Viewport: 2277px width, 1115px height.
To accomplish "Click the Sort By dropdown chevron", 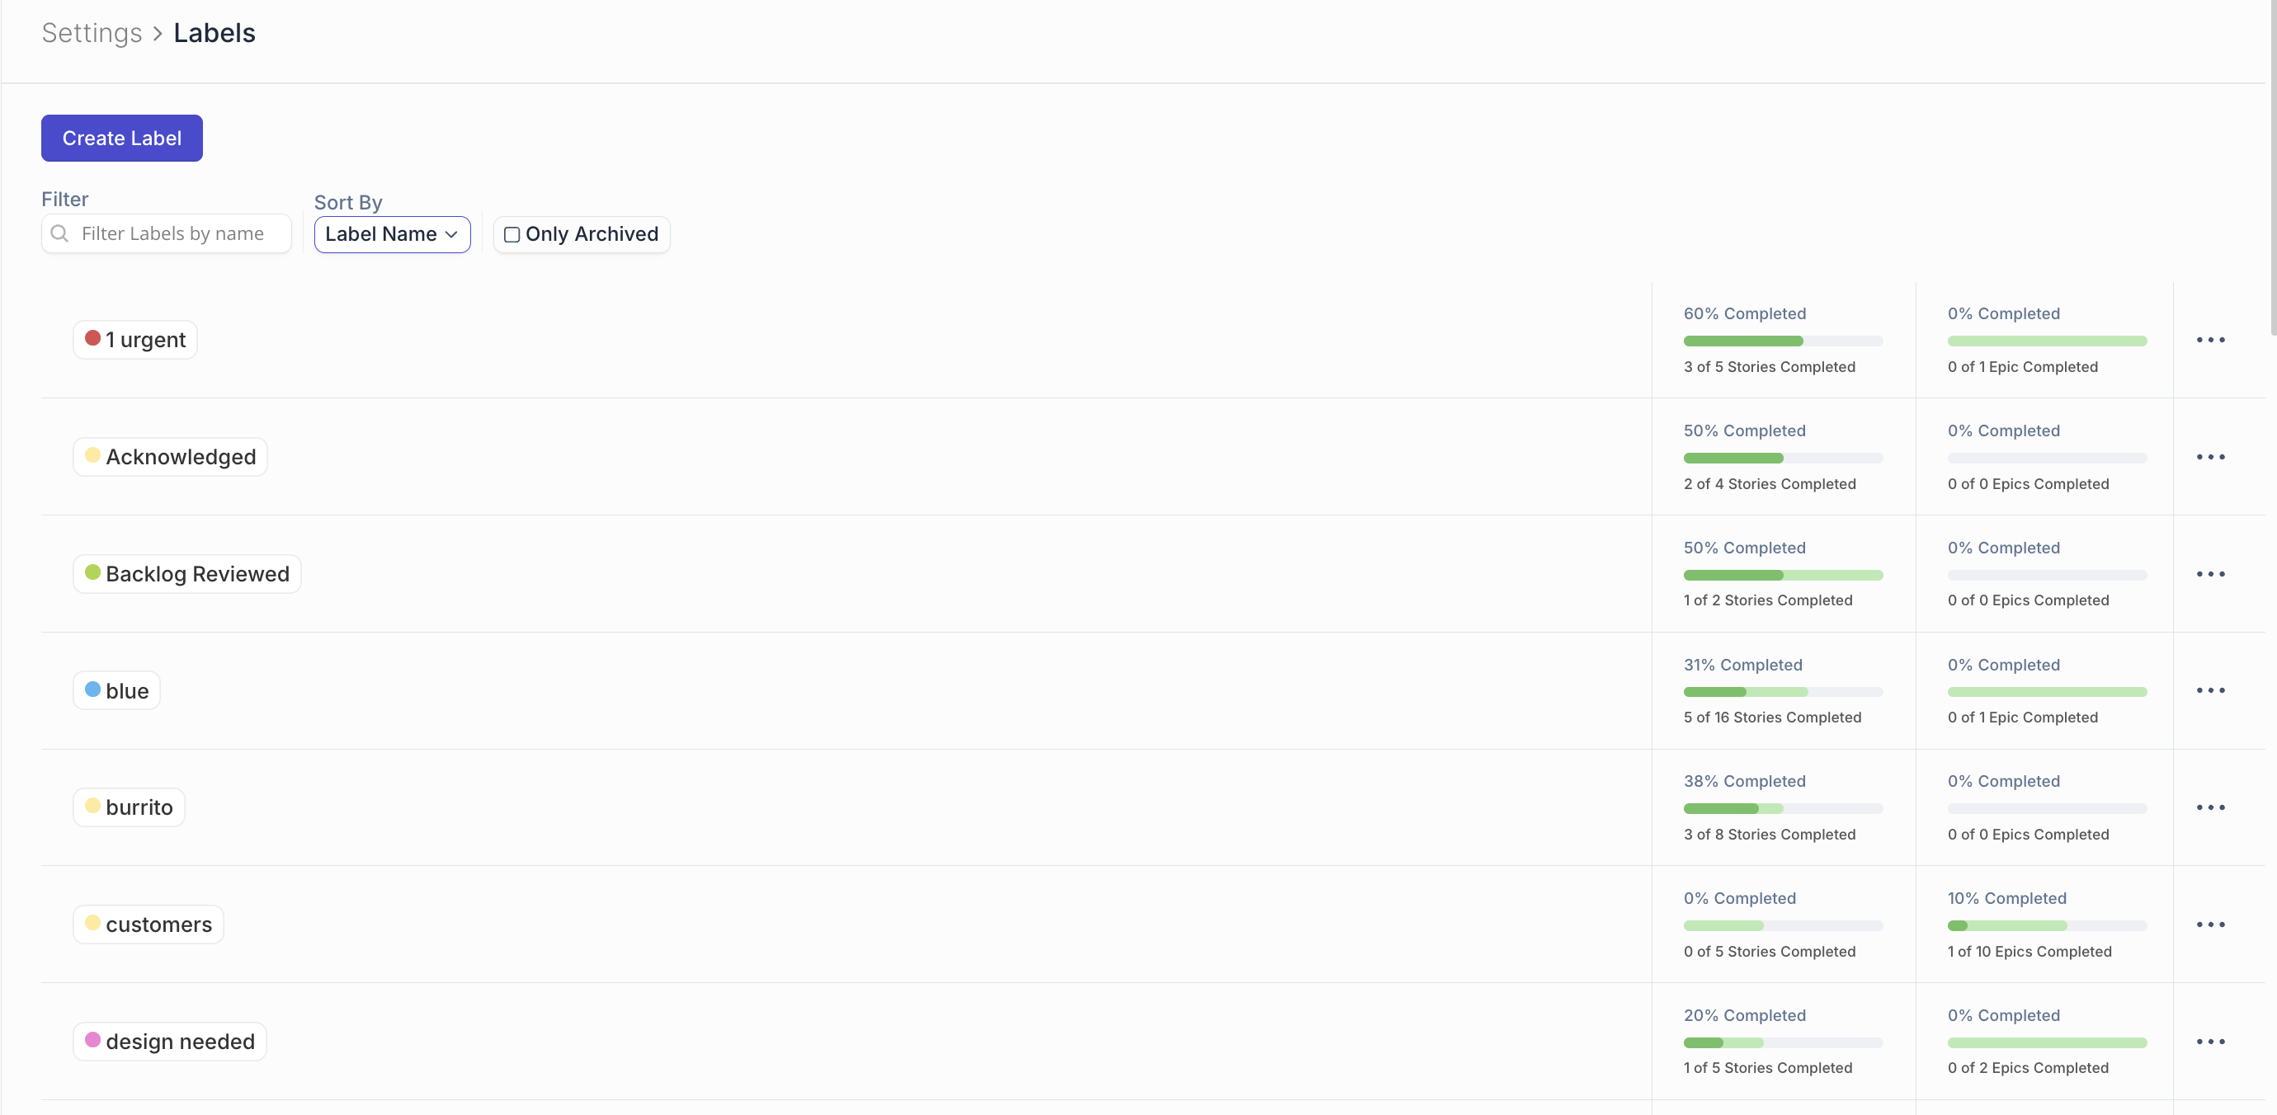I will (452, 235).
